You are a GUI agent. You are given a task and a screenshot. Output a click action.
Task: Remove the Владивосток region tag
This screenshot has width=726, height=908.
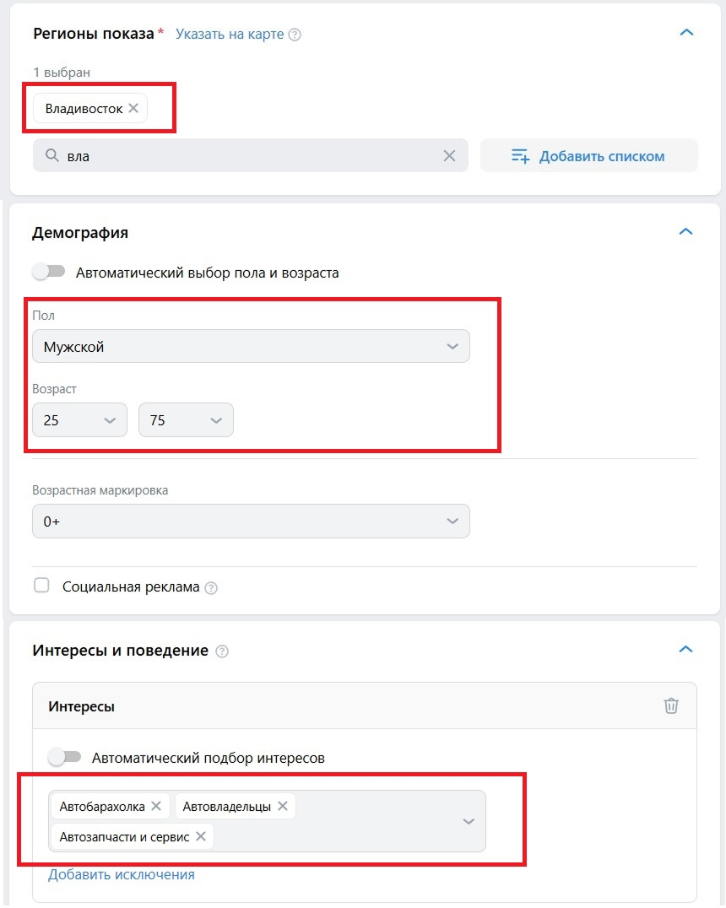tap(133, 109)
